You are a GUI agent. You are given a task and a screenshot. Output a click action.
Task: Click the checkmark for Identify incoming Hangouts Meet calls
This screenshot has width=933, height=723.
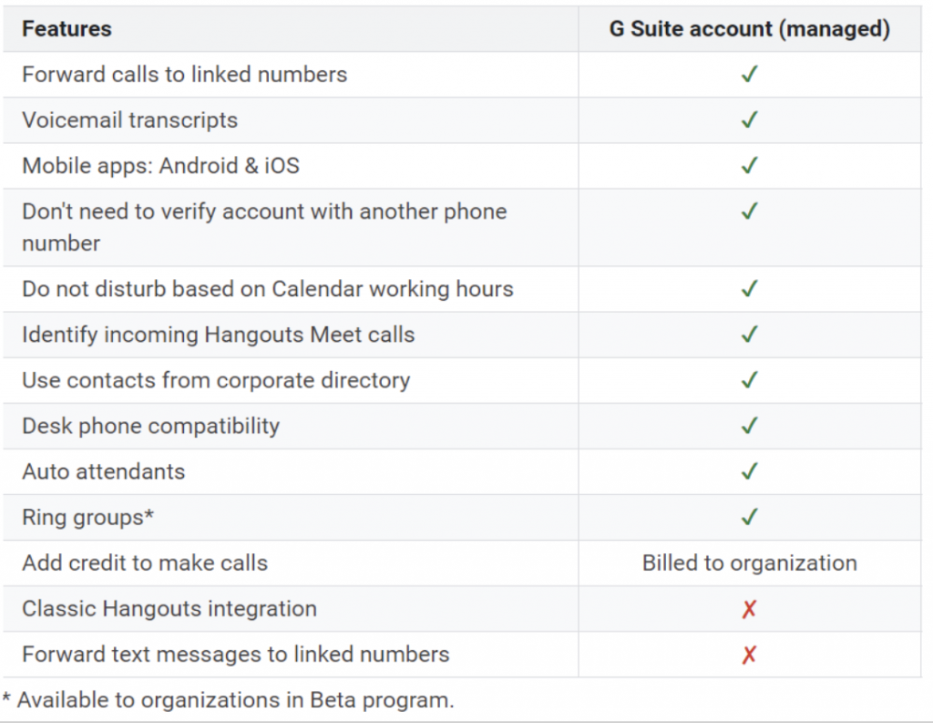tap(749, 334)
